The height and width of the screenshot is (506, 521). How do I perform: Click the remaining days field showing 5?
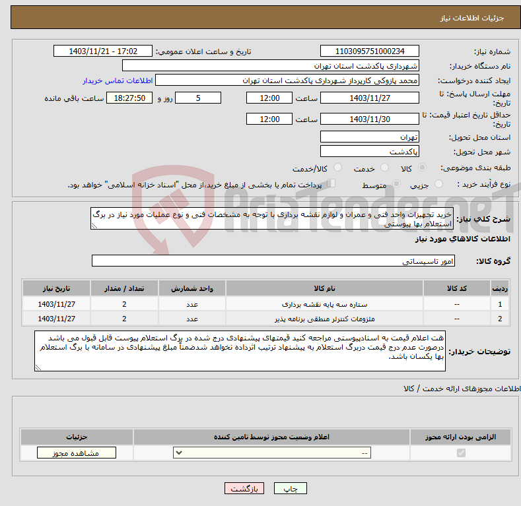click(x=198, y=98)
